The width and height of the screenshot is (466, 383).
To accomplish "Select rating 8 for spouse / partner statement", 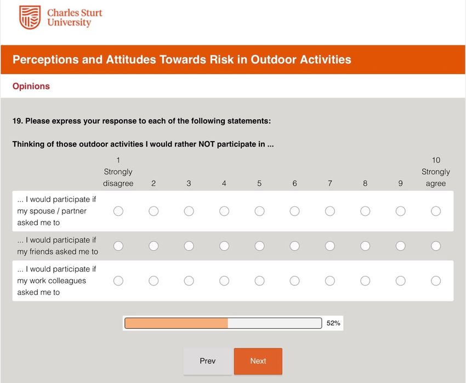I will click(x=365, y=211).
